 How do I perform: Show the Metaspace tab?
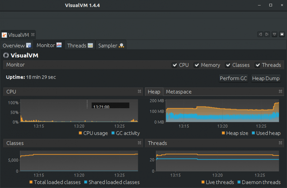(179, 92)
